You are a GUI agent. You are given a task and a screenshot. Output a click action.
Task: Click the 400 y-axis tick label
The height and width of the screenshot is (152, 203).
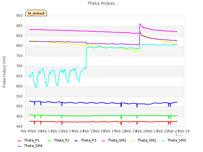19,127
